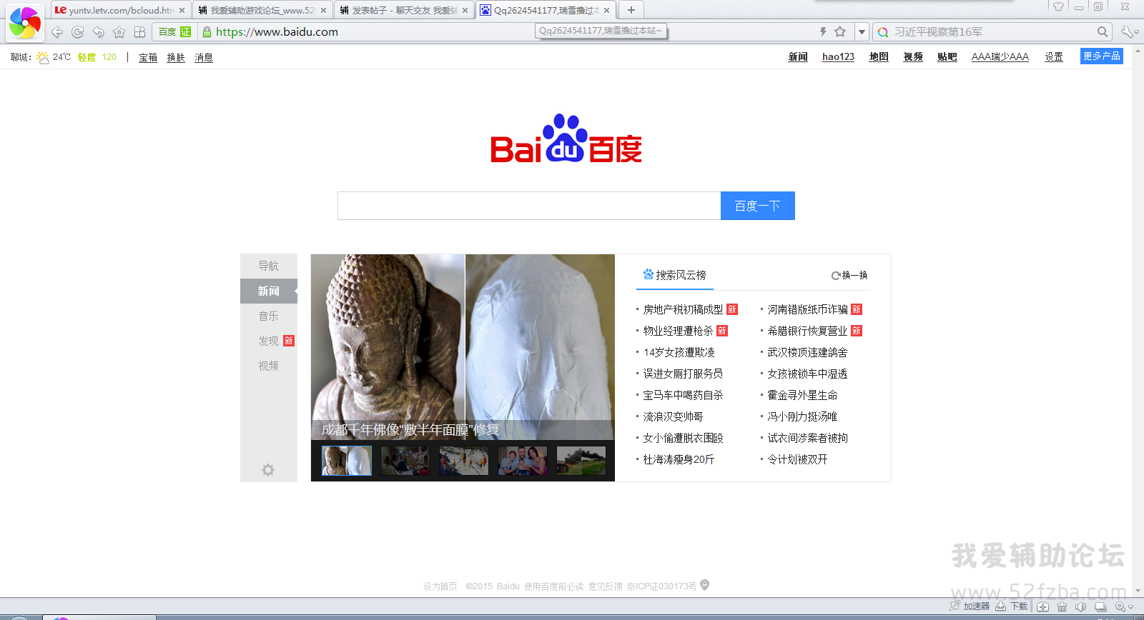
Task: Open the 地图 link
Action: click(x=879, y=57)
